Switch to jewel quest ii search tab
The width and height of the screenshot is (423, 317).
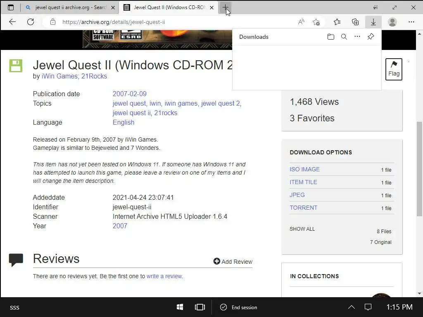[x=70, y=7]
